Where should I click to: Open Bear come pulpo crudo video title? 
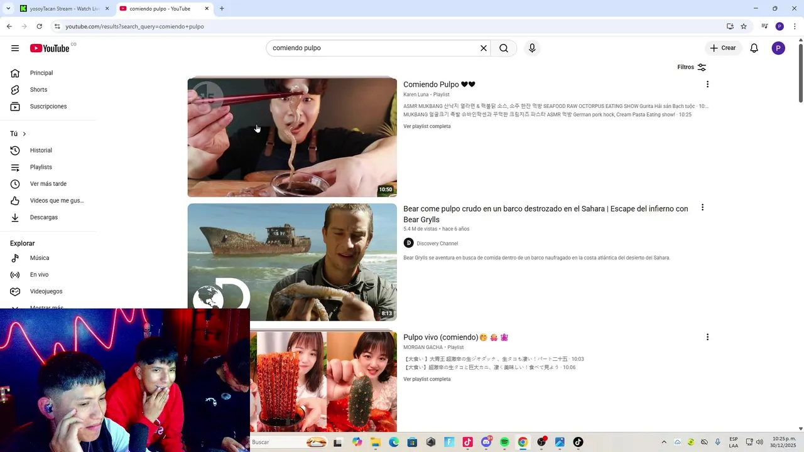click(545, 214)
